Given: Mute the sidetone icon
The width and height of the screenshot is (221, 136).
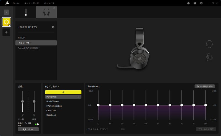Looking at the screenshot, I should pos(34,115).
